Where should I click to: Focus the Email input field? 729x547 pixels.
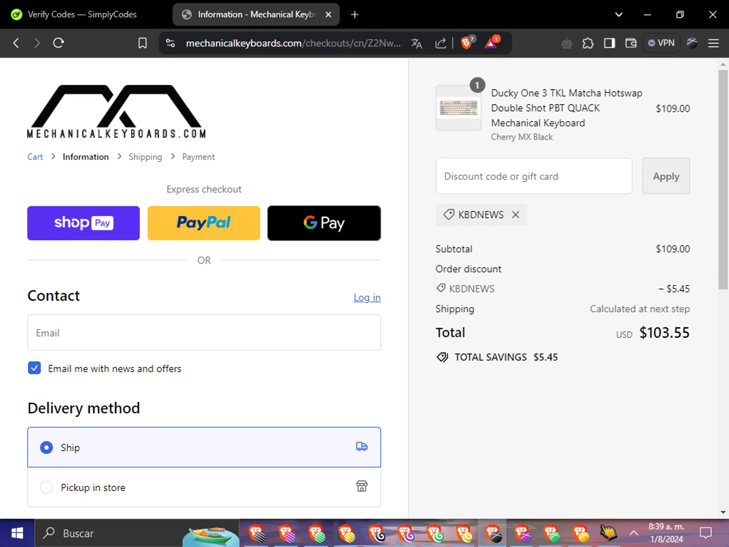tap(204, 333)
